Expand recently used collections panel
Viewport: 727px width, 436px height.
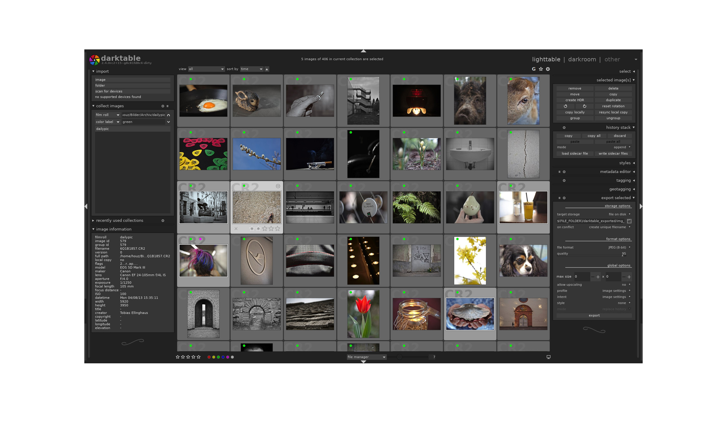[119, 221]
